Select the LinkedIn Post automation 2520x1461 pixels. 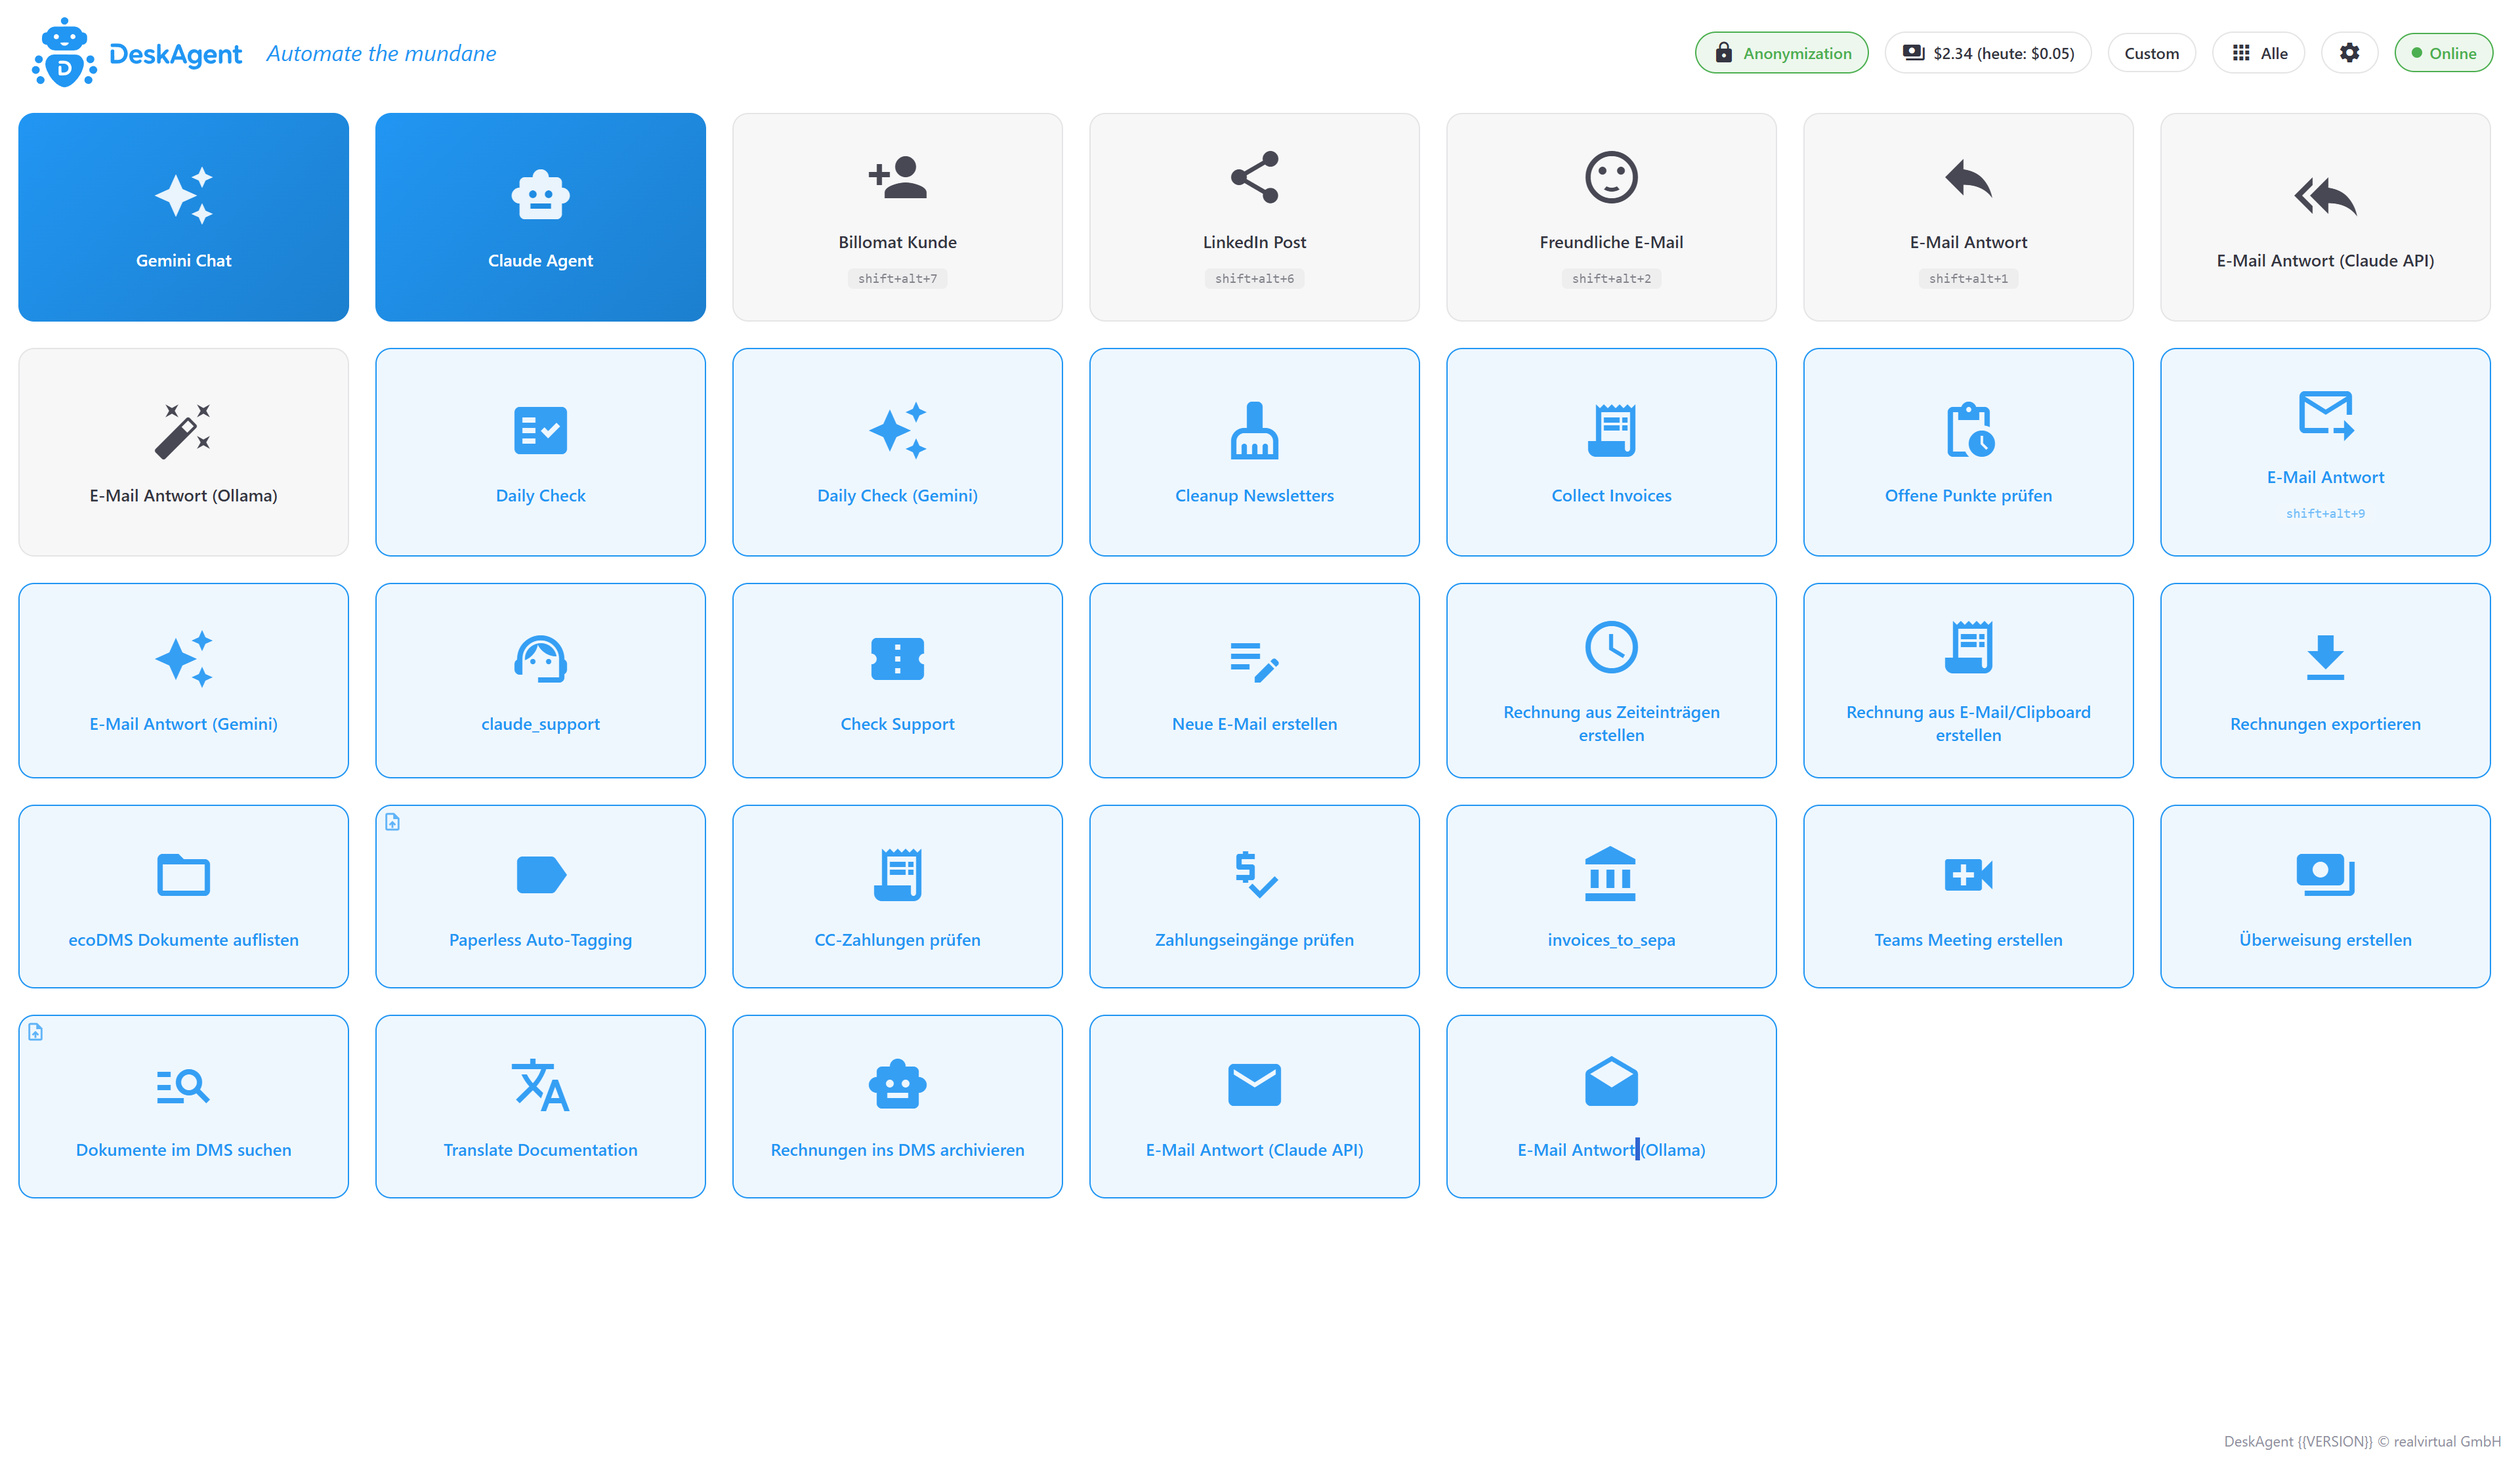pyautogui.click(x=1253, y=217)
